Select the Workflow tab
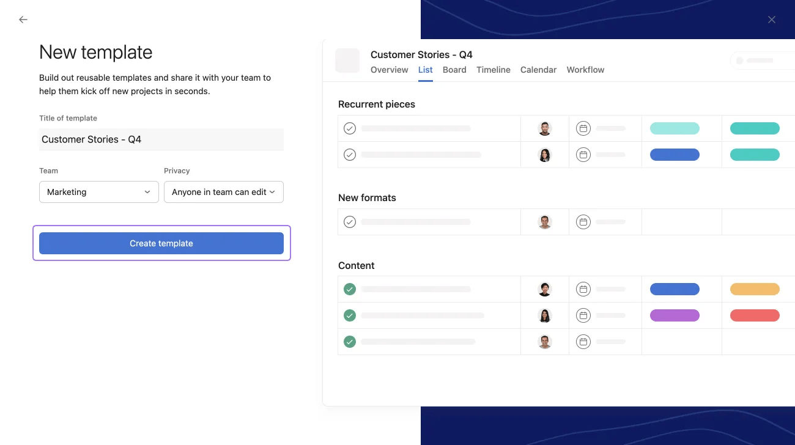 pyautogui.click(x=585, y=70)
